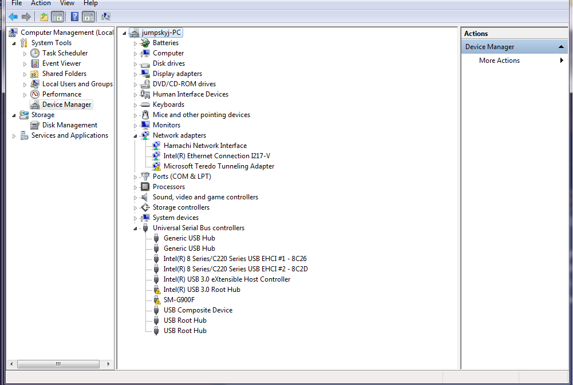573x385 pixels.
Task: Open the Action menu
Action: coord(41,3)
